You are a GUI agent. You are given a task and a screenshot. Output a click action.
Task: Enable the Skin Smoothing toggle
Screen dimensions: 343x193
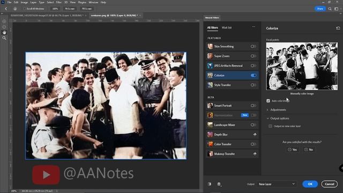point(253,47)
